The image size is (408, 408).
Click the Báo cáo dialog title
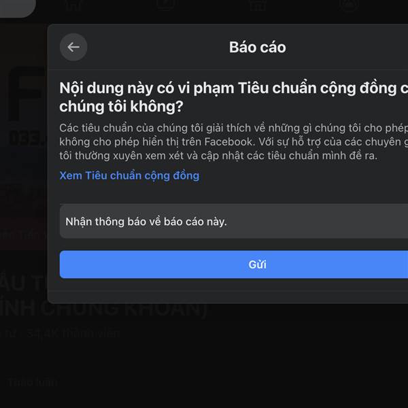coord(257,47)
